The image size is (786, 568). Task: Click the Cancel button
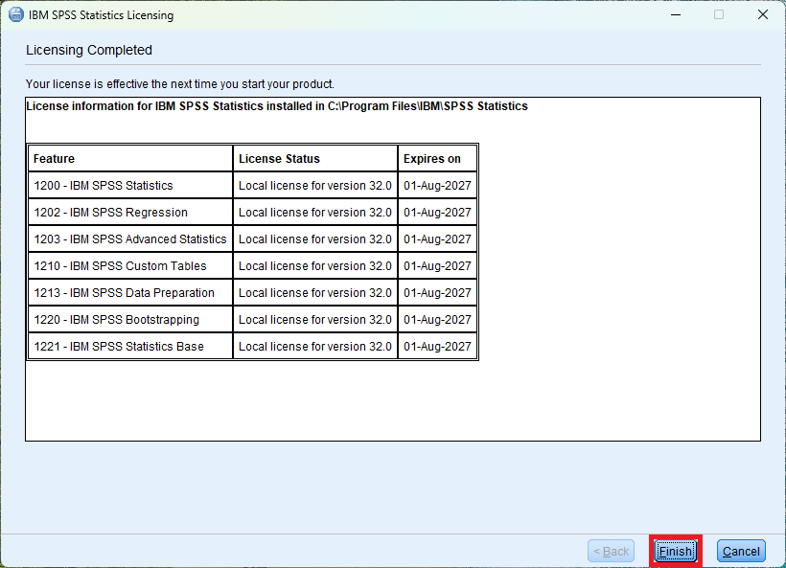point(741,552)
